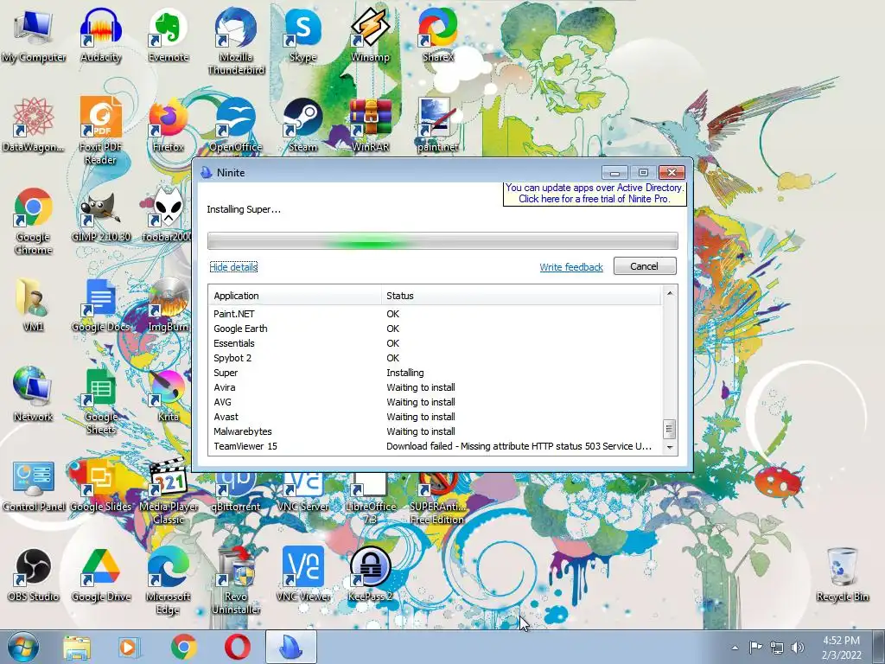Select the My Computer icon

[34, 35]
